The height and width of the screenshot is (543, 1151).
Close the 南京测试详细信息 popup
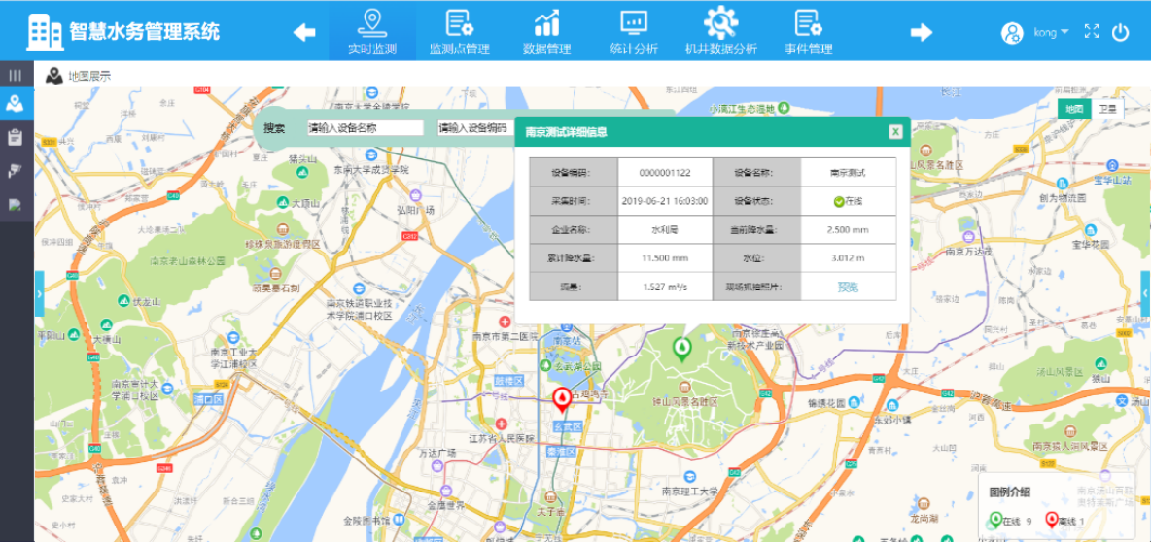895,132
